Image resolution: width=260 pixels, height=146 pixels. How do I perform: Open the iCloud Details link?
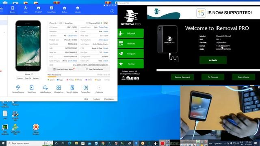[x=106, y=32]
